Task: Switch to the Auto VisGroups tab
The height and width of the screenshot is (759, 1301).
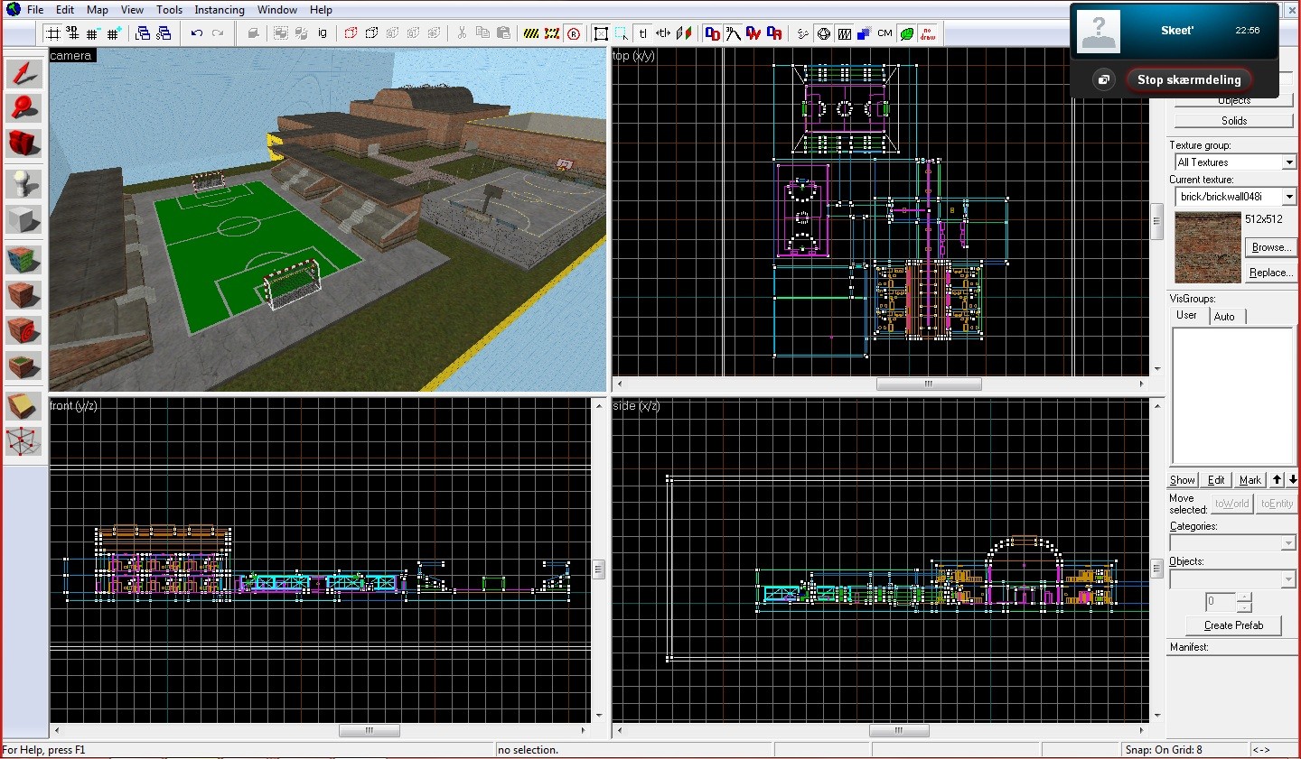Action: [1224, 317]
